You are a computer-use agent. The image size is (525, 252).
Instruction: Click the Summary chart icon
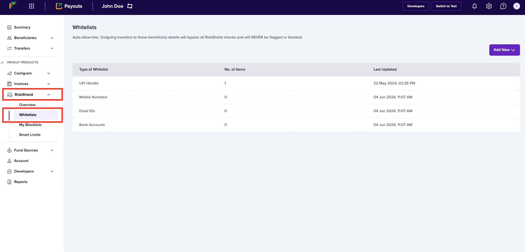pos(9,27)
